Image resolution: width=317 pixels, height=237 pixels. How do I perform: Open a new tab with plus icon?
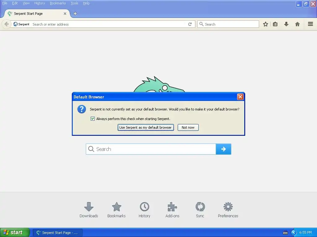(75, 14)
